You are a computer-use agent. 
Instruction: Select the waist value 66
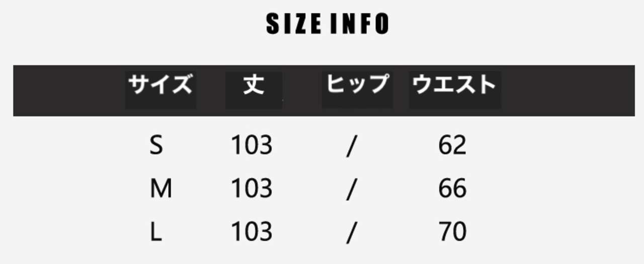pos(452,189)
